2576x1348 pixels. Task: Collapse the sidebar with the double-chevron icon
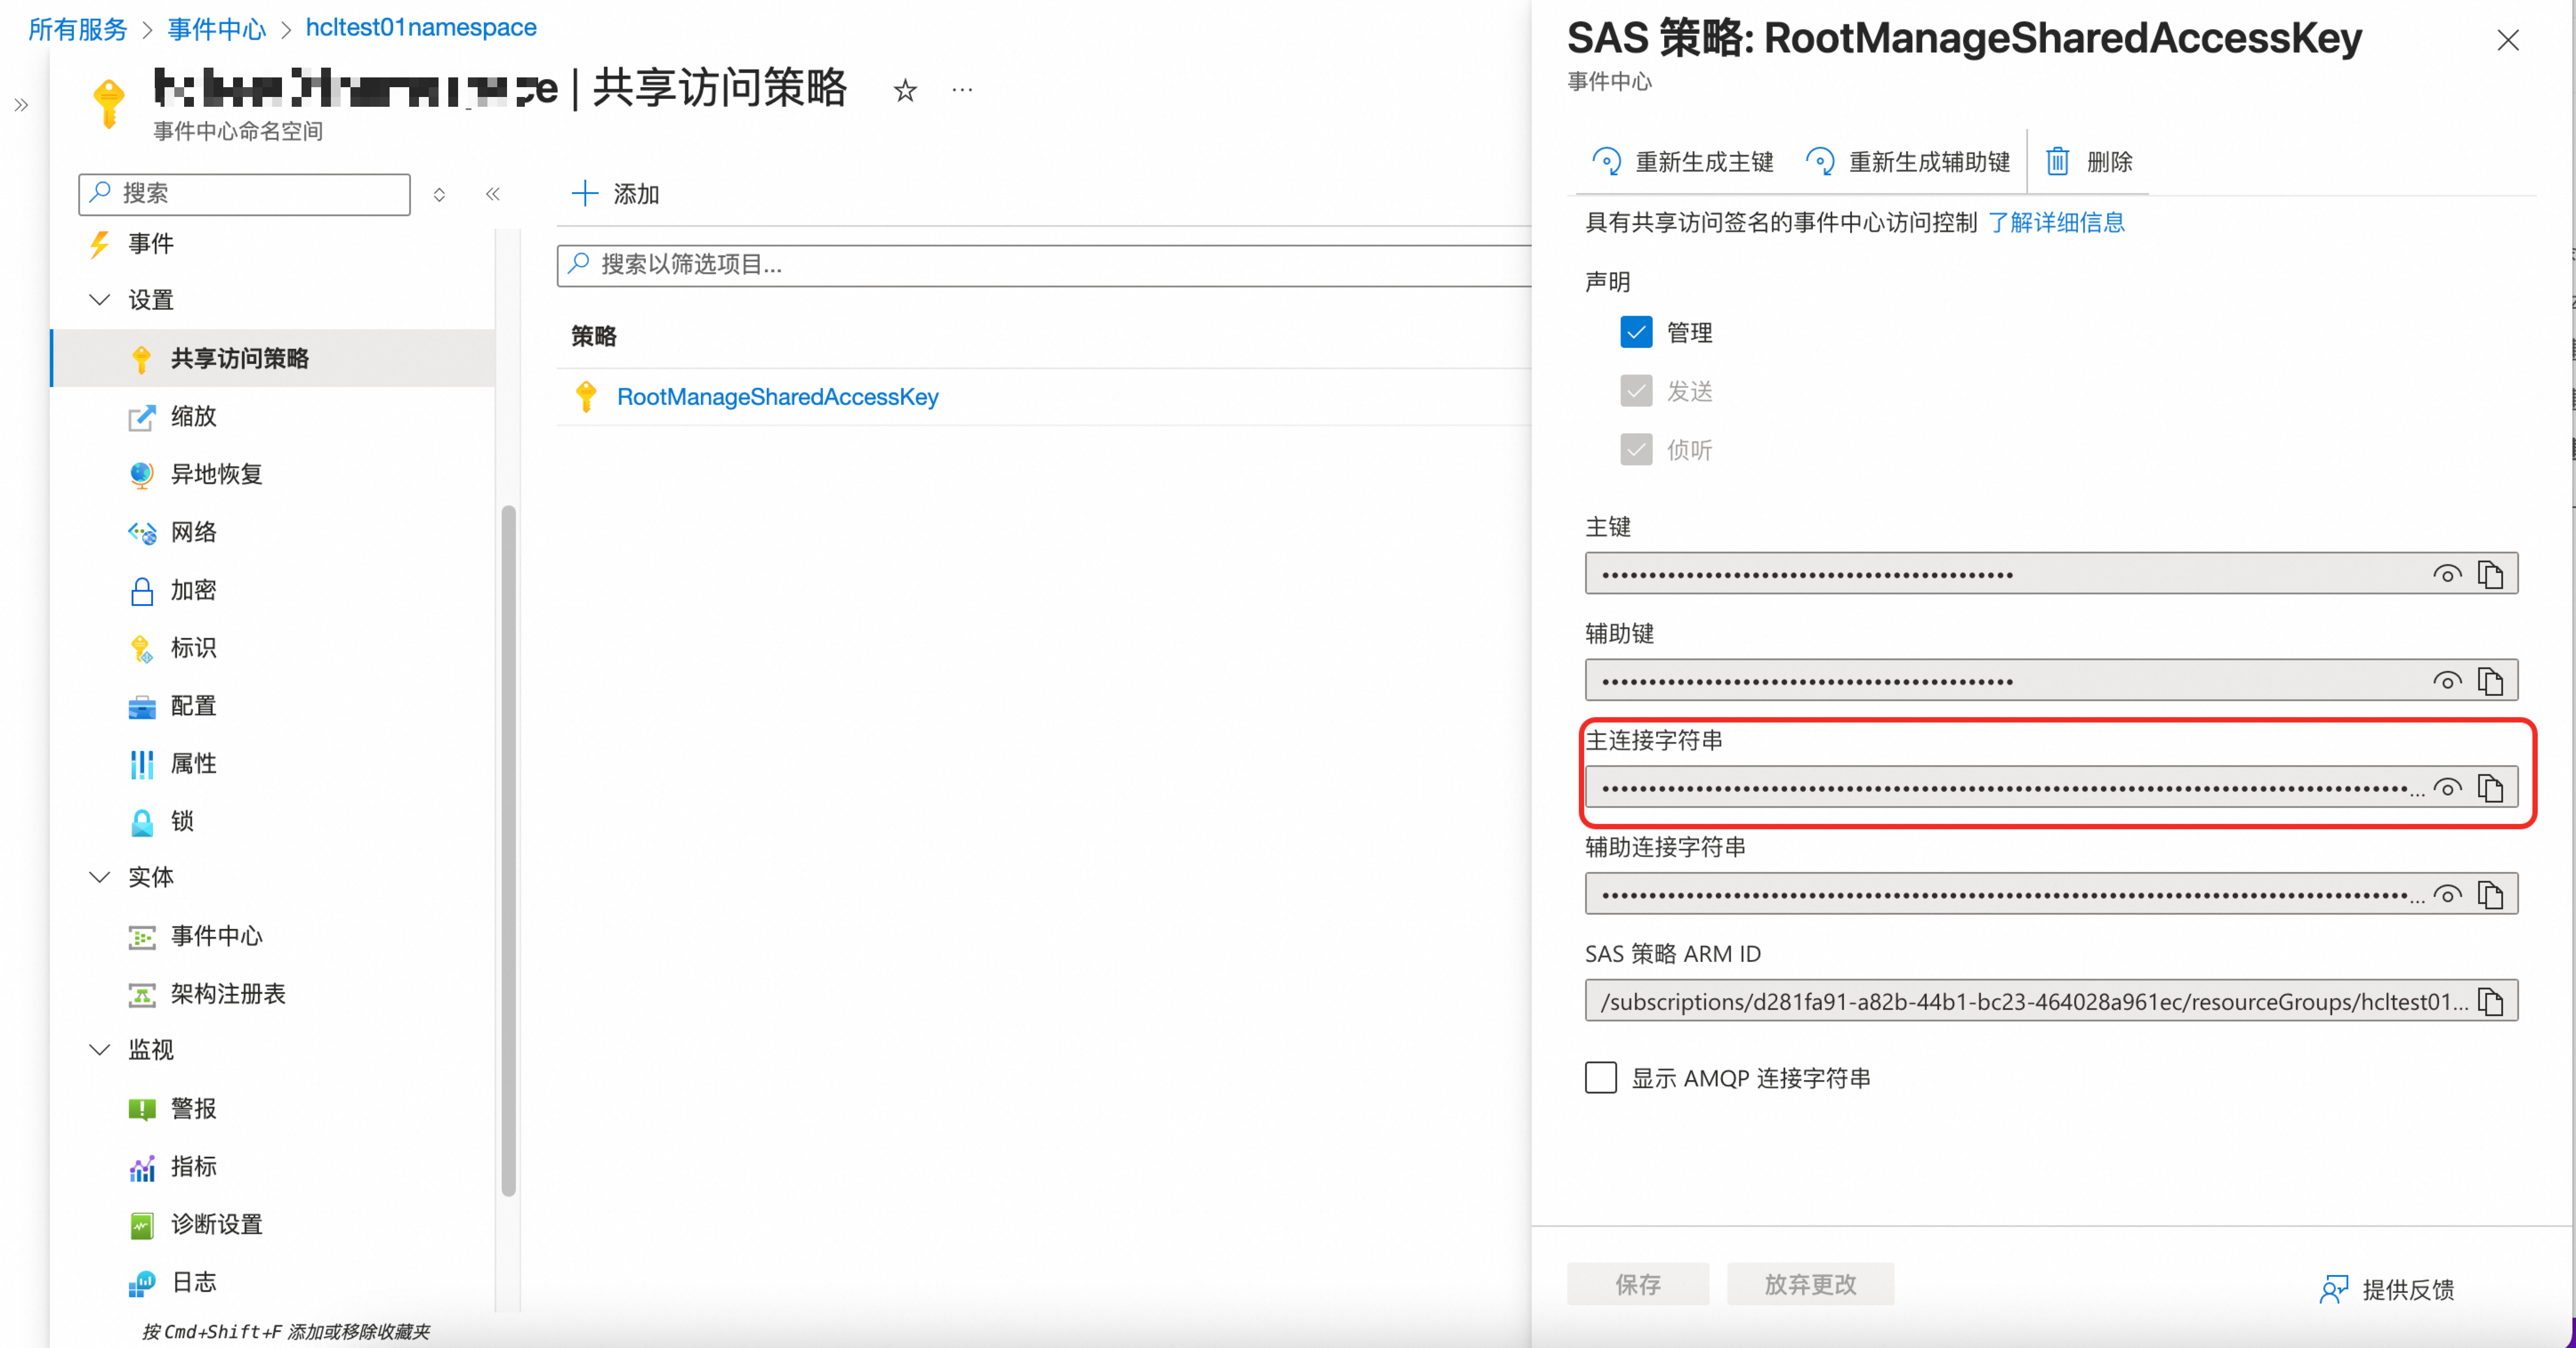pos(492,194)
